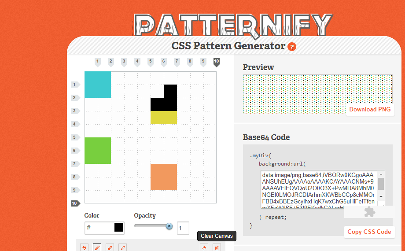Set canvas height to row 8
The height and width of the screenshot is (251, 405).
(76, 177)
